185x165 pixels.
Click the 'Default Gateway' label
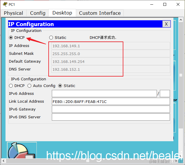(x=25, y=61)
